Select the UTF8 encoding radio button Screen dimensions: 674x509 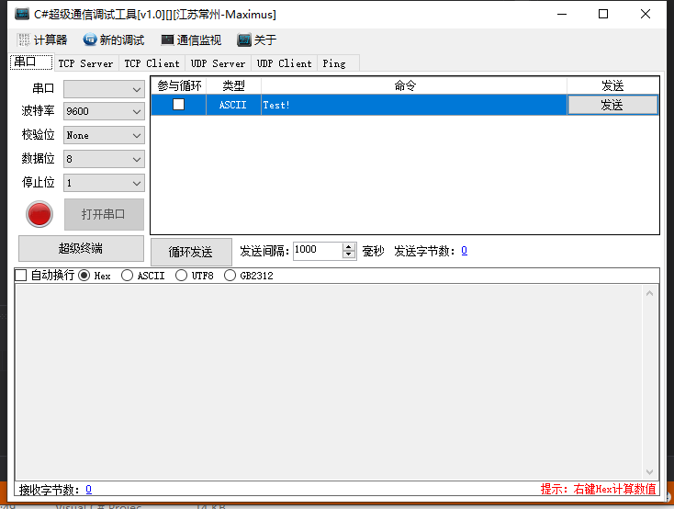coord(181,276)
